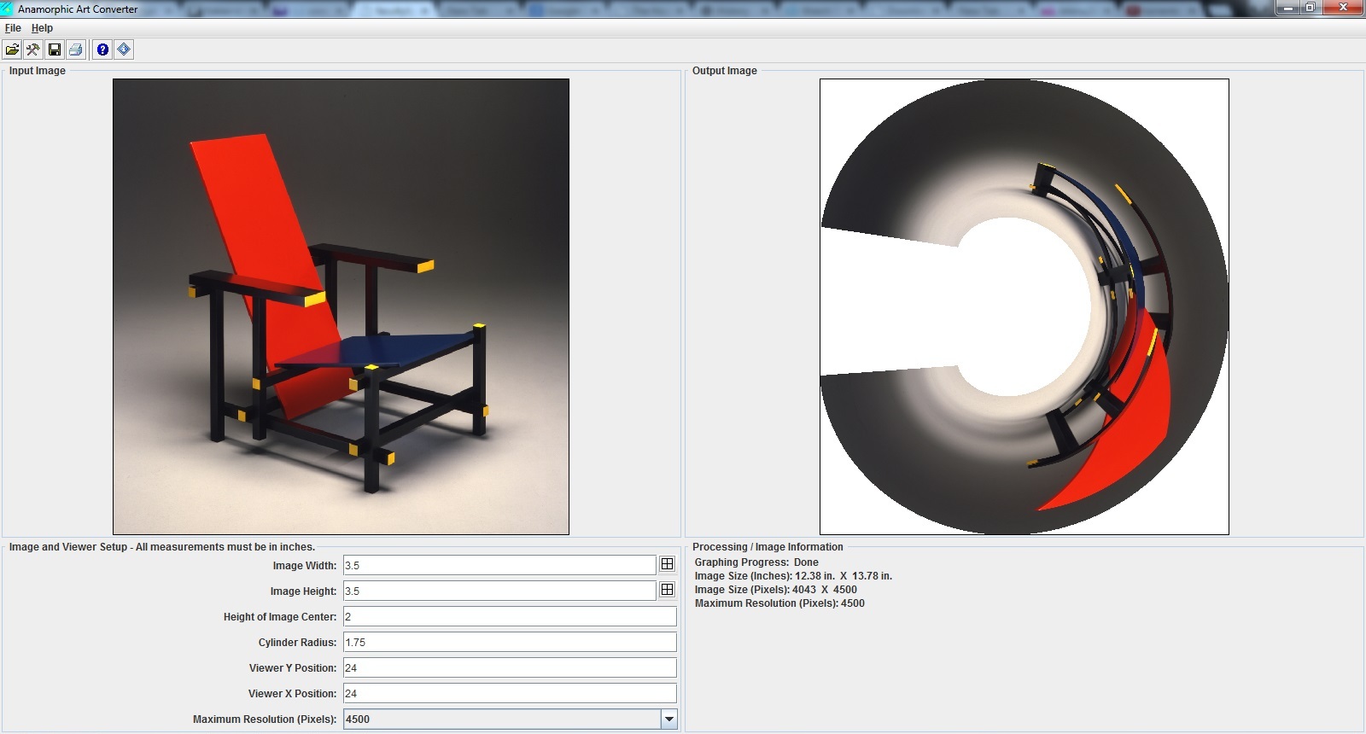
Task: Click the open image folder icon
Action: point(12,50)
